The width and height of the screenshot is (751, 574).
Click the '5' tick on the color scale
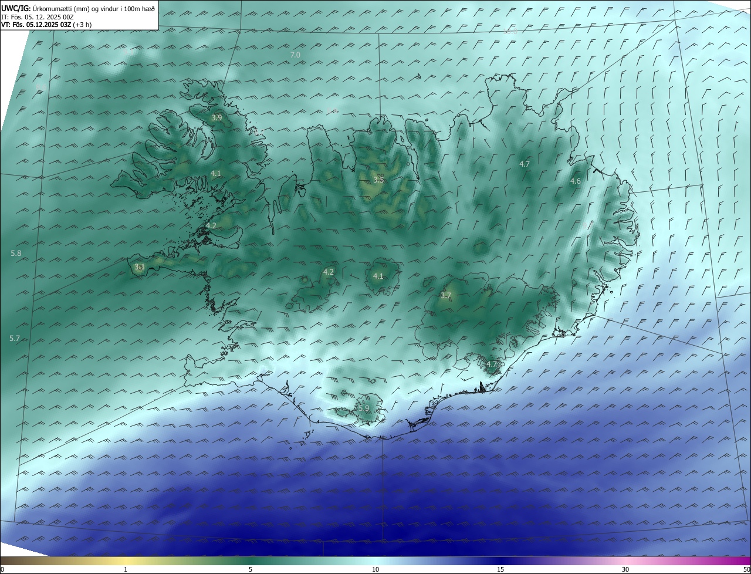pos(251,569)
